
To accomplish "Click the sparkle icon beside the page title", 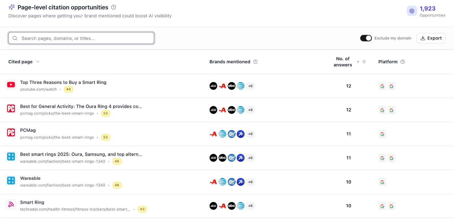I will coord(11,7).
